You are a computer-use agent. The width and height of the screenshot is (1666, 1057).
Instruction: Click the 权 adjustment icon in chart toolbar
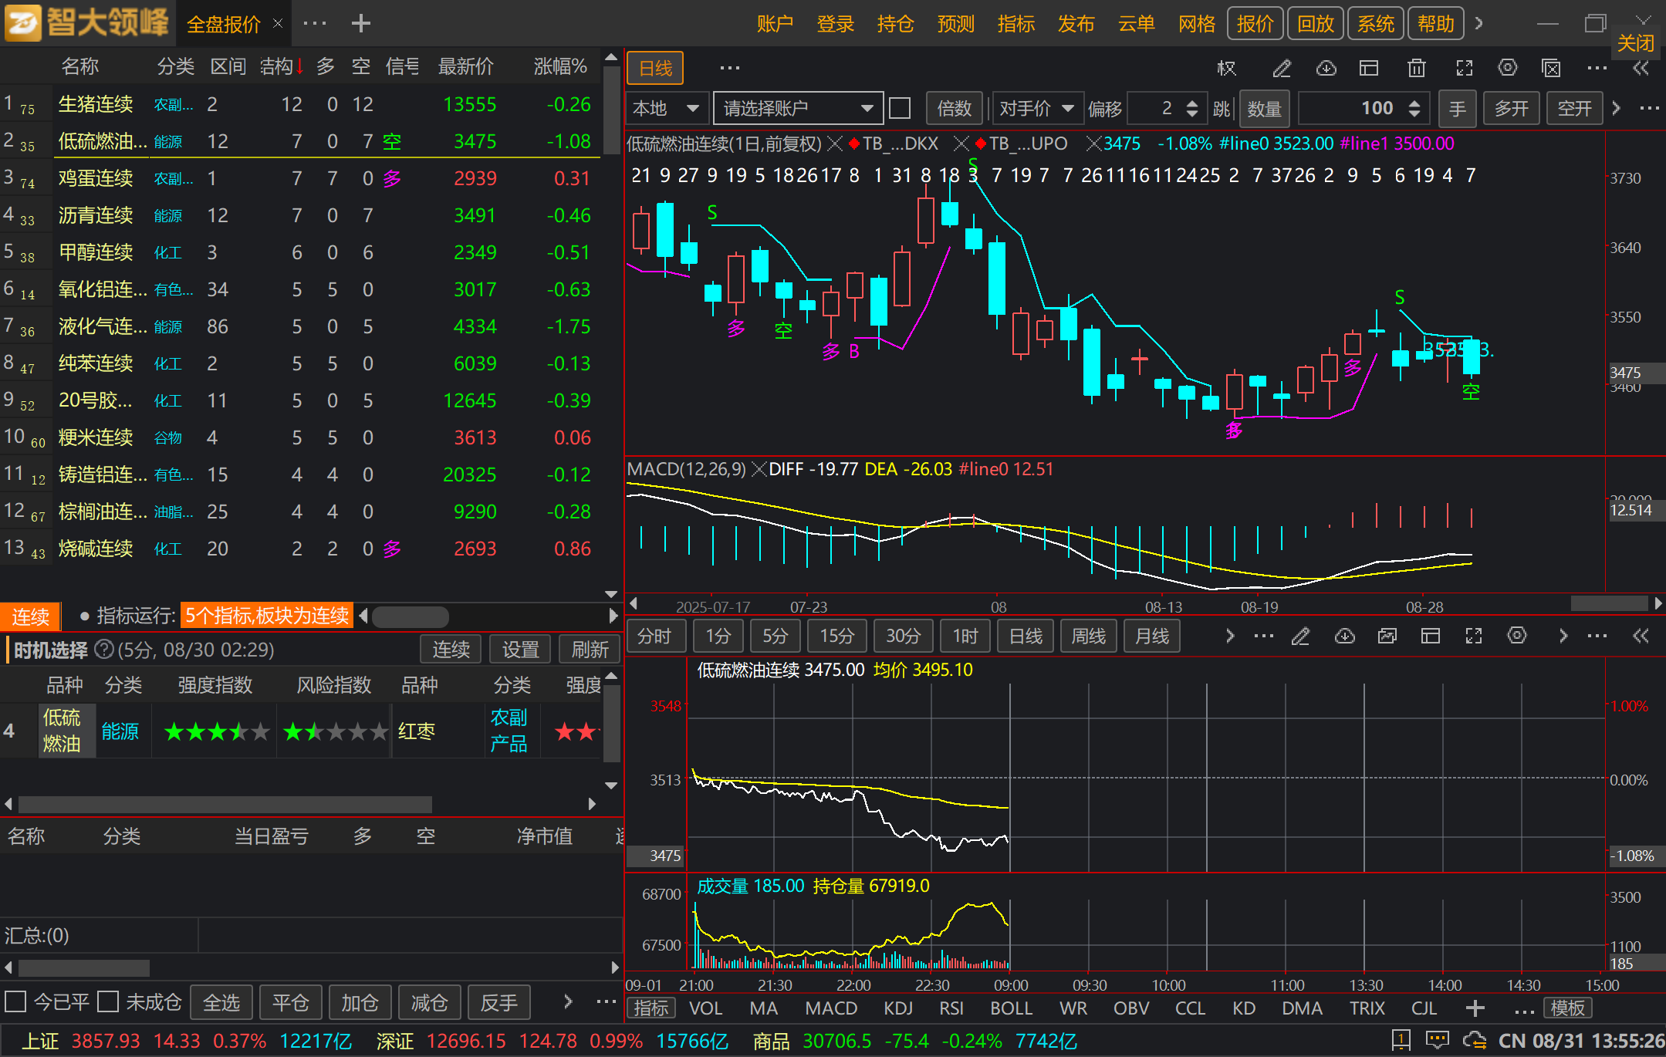(x=1226, y=69)
